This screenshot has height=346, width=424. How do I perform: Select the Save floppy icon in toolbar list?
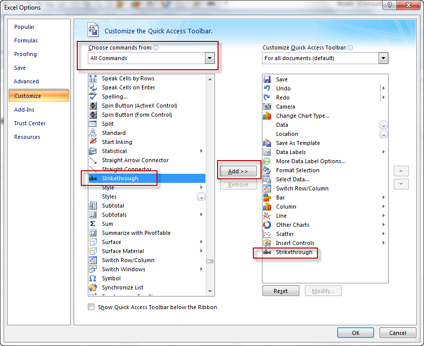pyautogui.click(x=267, y=79)
